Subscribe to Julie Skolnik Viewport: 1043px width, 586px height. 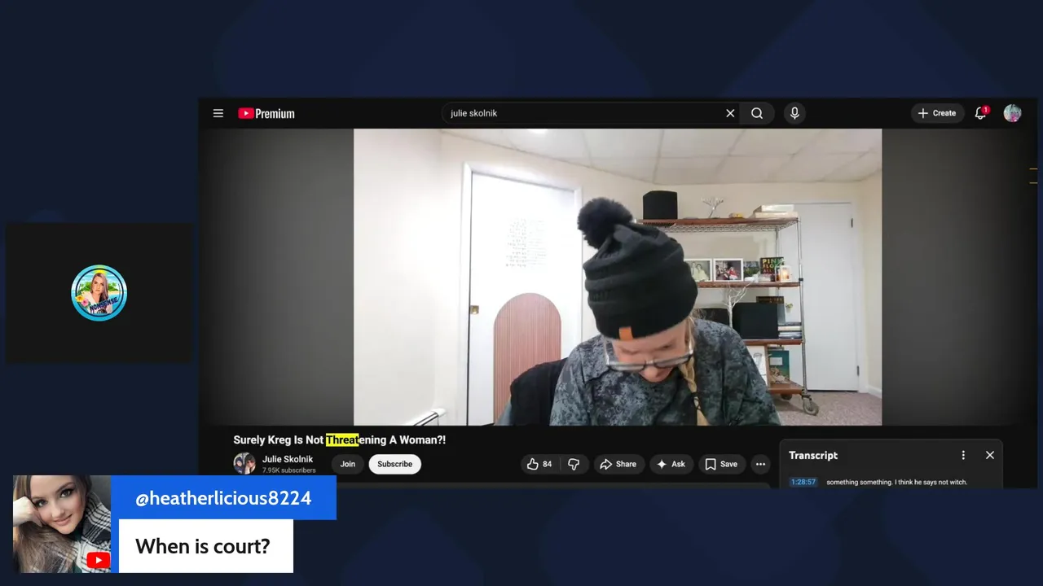[394, 464]
